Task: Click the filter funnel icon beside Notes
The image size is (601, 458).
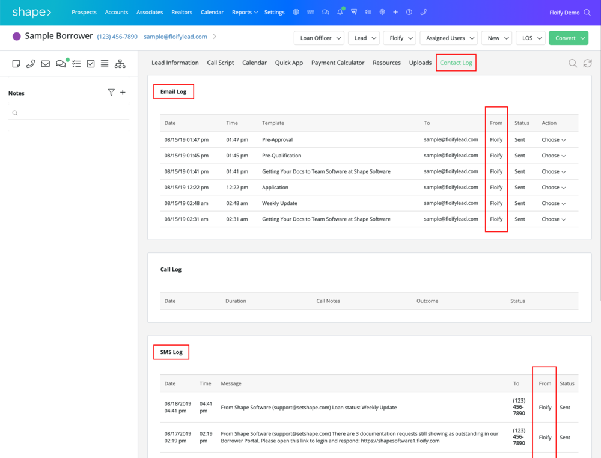Action: point(111,93)
